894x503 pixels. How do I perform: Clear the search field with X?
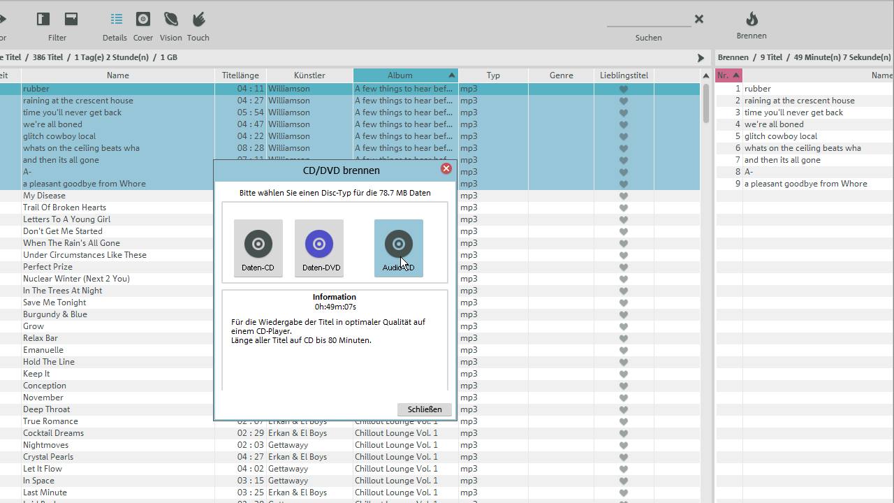tap(699, 19)
